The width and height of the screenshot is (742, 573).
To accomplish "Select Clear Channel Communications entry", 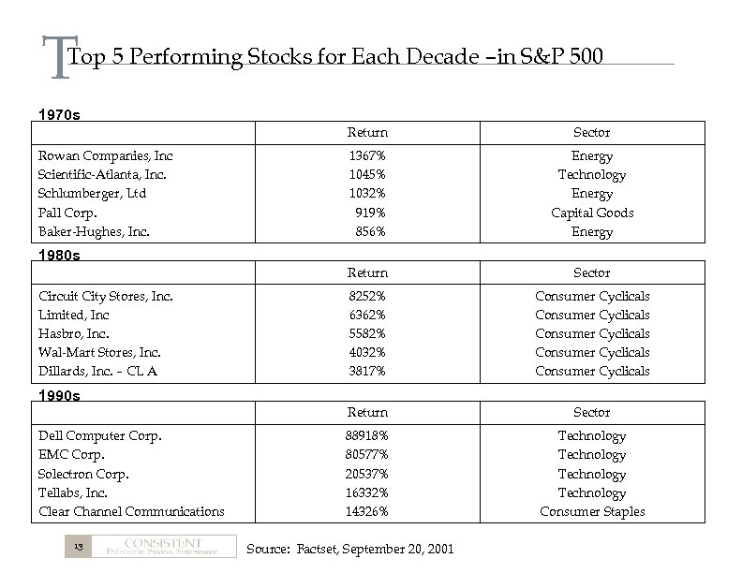I will pos(131,511).
